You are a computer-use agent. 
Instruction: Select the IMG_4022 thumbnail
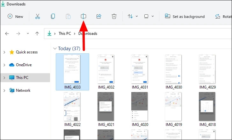pyautogui.click(x=72, y=106)
